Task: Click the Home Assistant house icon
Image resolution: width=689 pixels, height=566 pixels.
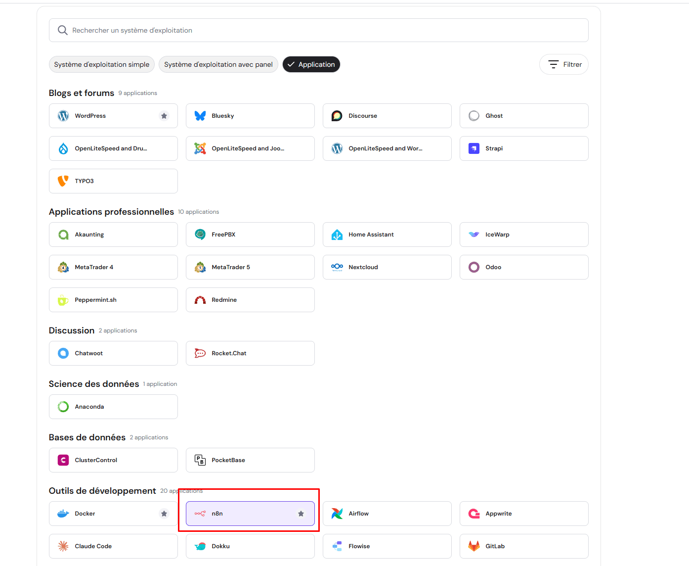Action: tap(337, 235)
